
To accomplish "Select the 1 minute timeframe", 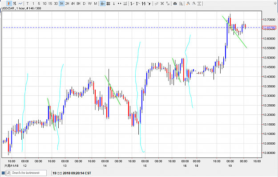I will click(x=33, y=4).
